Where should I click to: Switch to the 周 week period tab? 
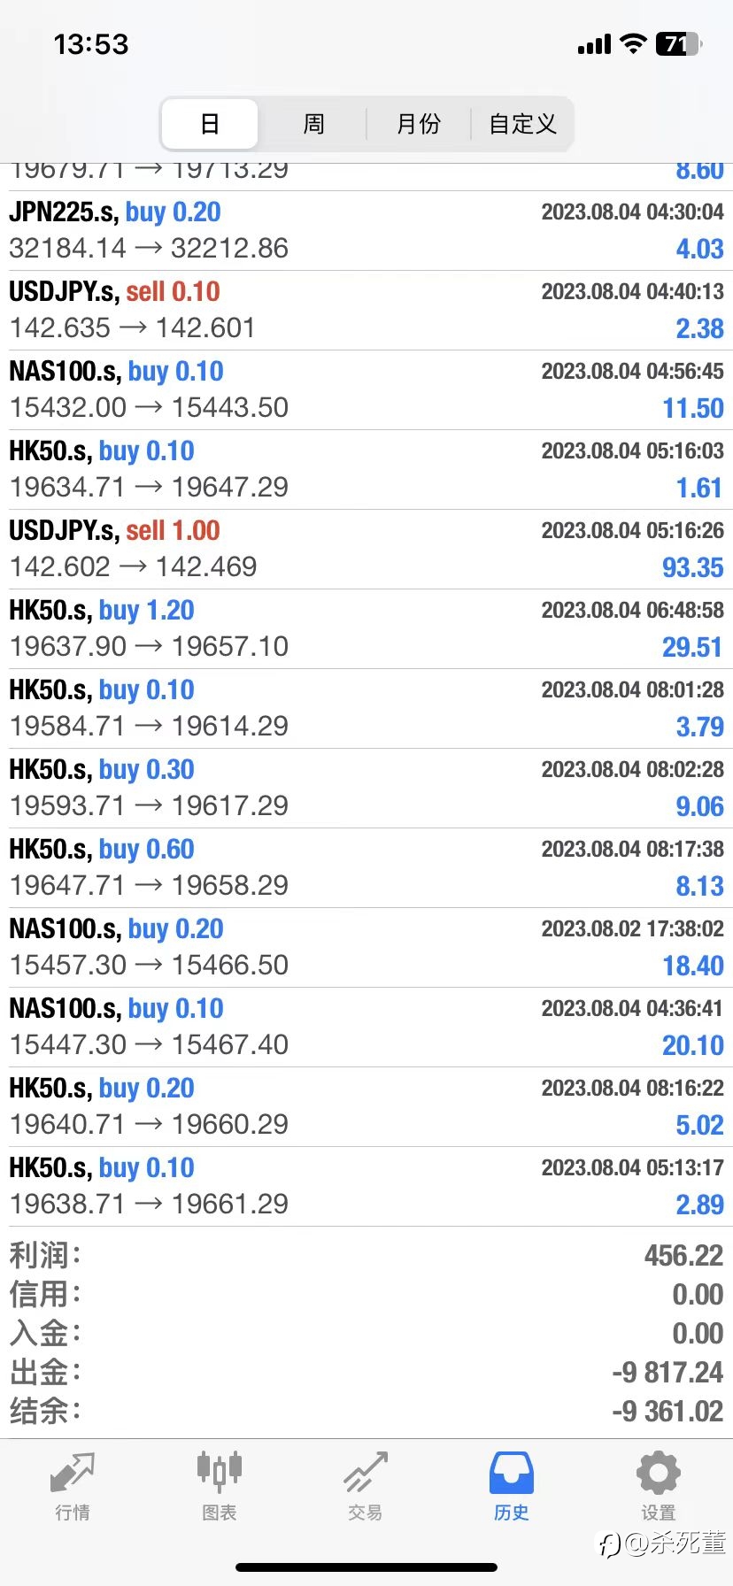[314, 124]
